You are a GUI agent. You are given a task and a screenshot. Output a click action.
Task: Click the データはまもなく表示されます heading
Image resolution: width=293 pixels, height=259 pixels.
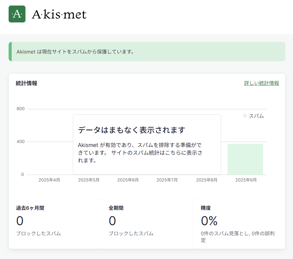coord(132,130)
